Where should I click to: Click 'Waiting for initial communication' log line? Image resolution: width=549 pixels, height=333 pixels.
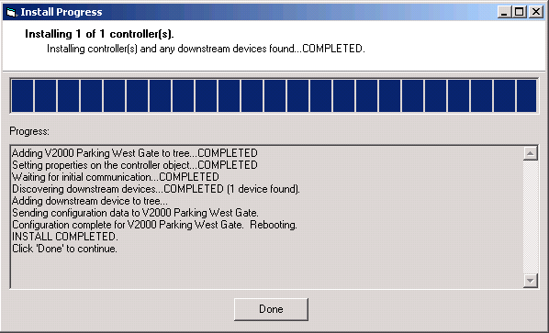[x=116, y=177]
